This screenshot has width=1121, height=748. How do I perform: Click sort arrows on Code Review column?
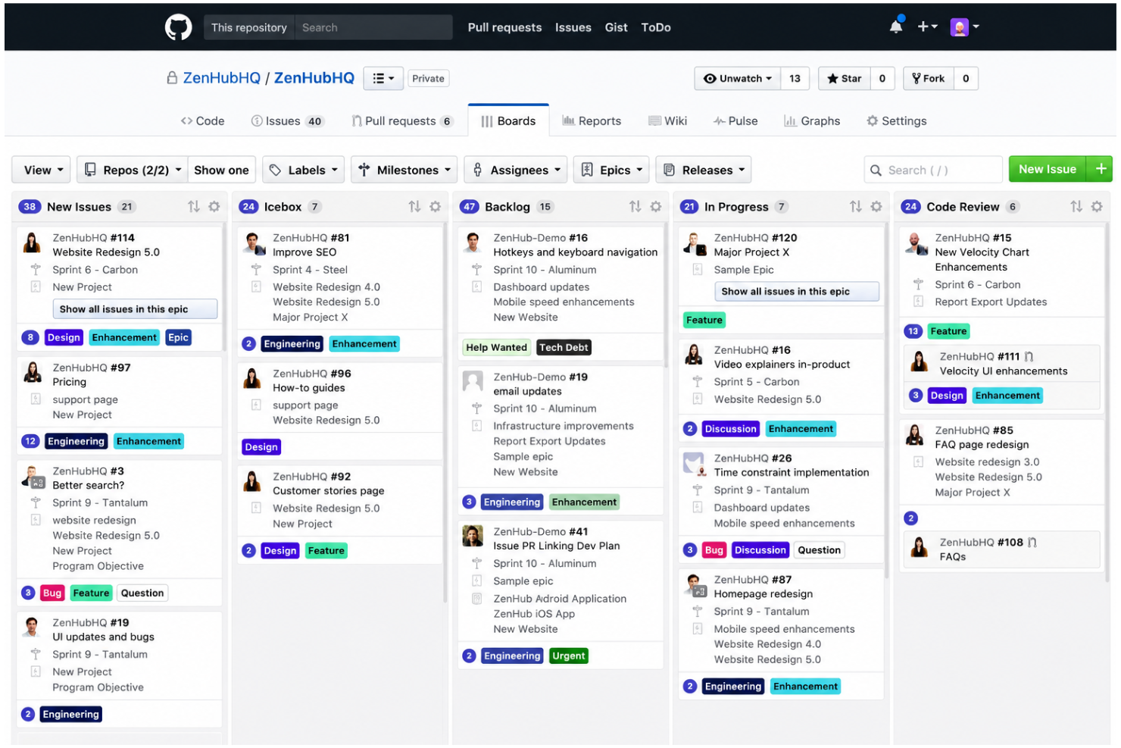coord(1076,206)
